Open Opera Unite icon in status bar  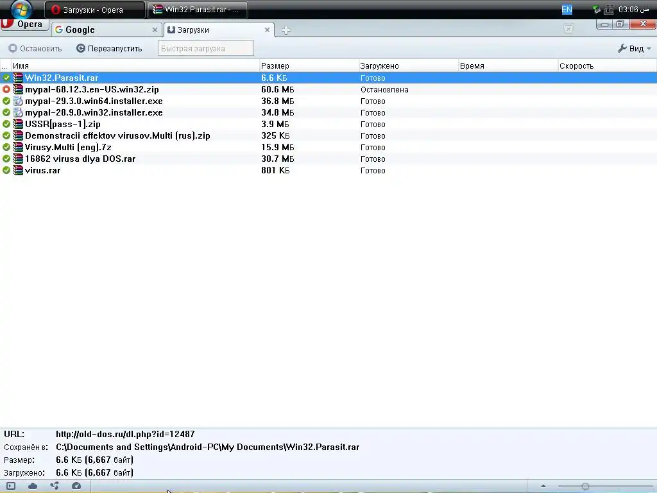tap(55, 486)
